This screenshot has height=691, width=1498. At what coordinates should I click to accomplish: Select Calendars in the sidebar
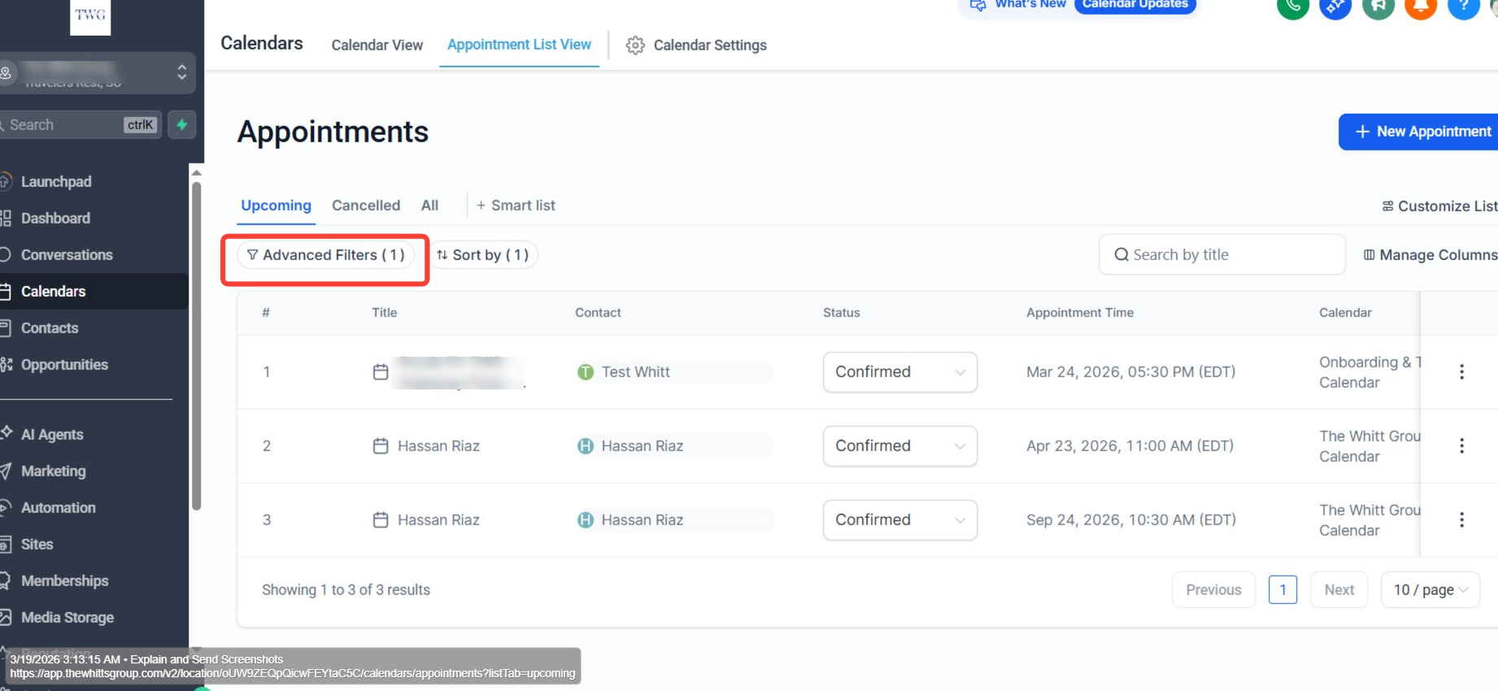point(94,291)
